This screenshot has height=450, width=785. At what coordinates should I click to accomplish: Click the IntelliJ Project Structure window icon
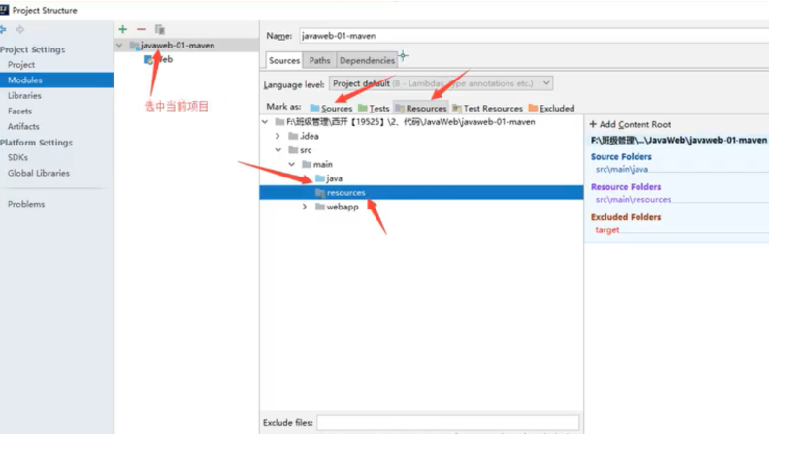pos(4,10)
